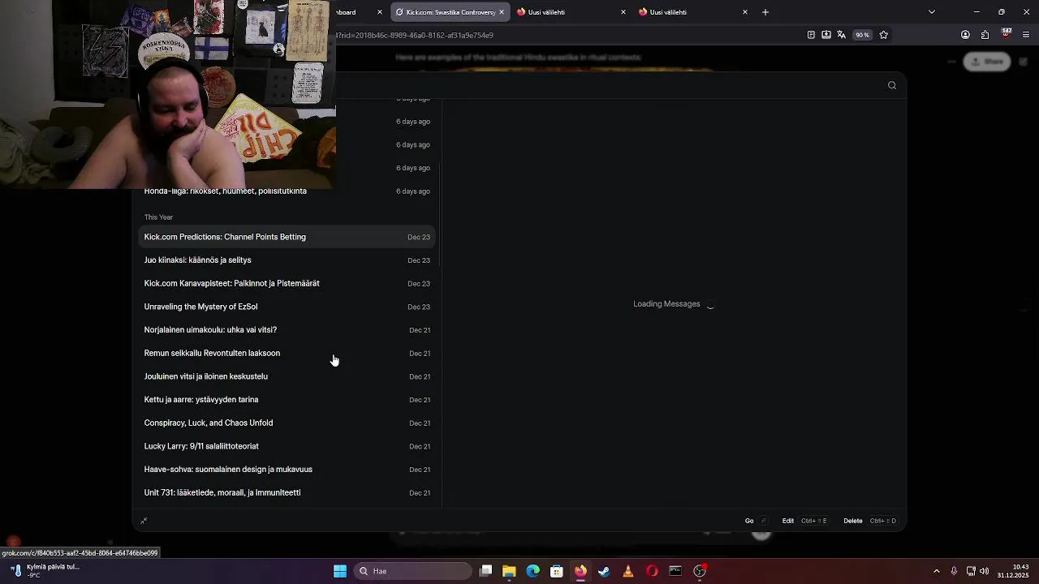Click the Delete button in the footer
Viewport: 1039px width, 584px height.
pos(870,521)
